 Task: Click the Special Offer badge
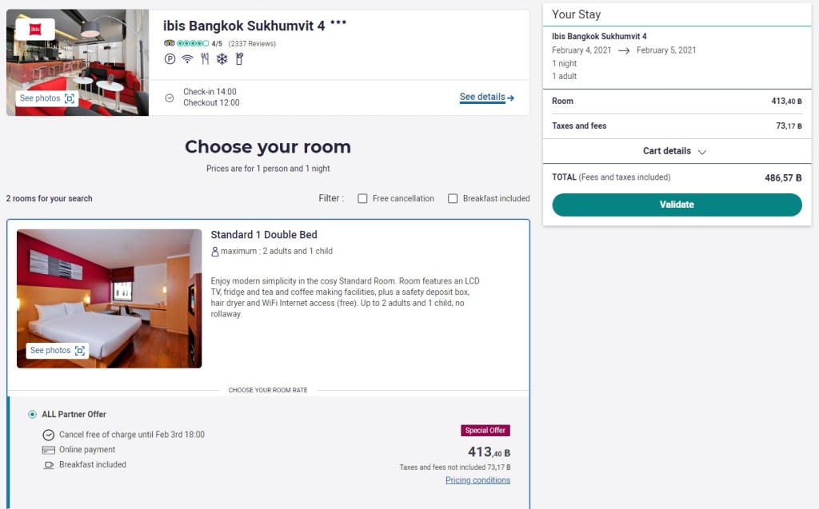pyautogui.click(x=485, y=431)
